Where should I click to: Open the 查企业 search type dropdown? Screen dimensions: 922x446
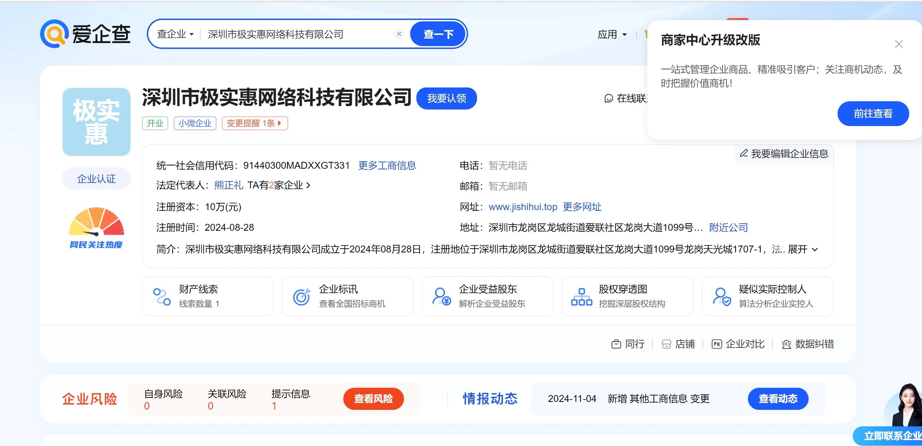[x=175, y=34]
